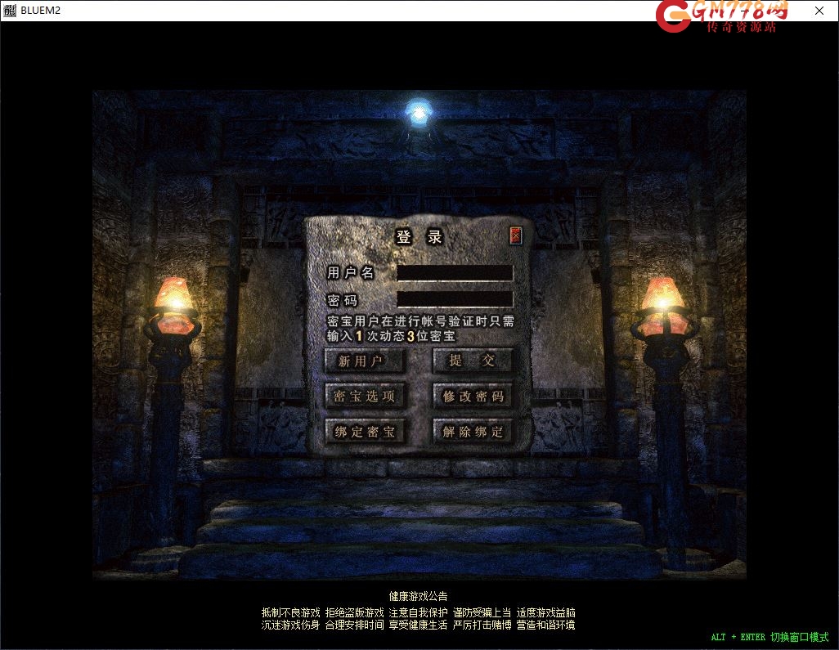Close the 登录 login dialog with red X
The image size is (839, 650).
(515, 235)
